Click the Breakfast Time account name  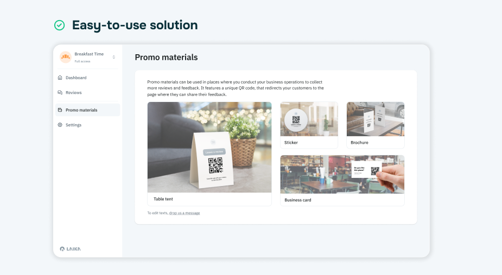tap(89, 54)
